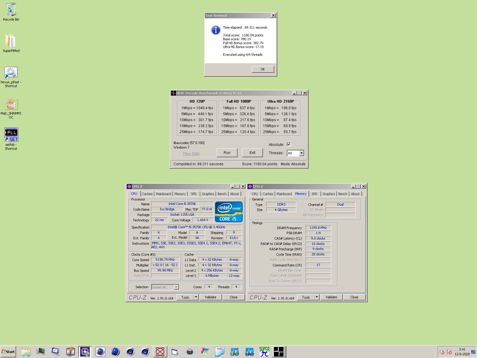
Task: Select the 1046.4 fps HD 720P result
Action: [x=205, y=108]
